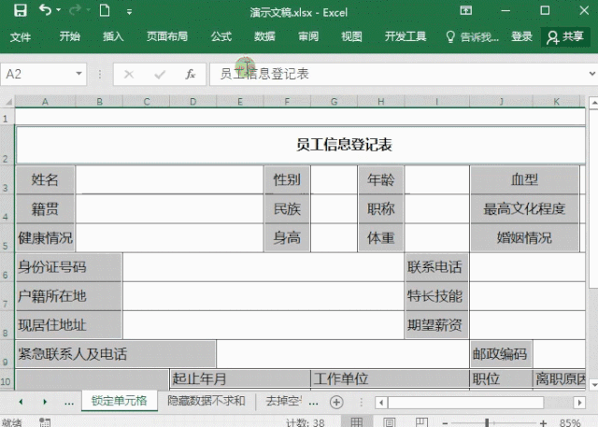This screenshot has height=427, width=598.
Task: Click the 紧急联系人及电话 cell
Action: coord(116,354)
